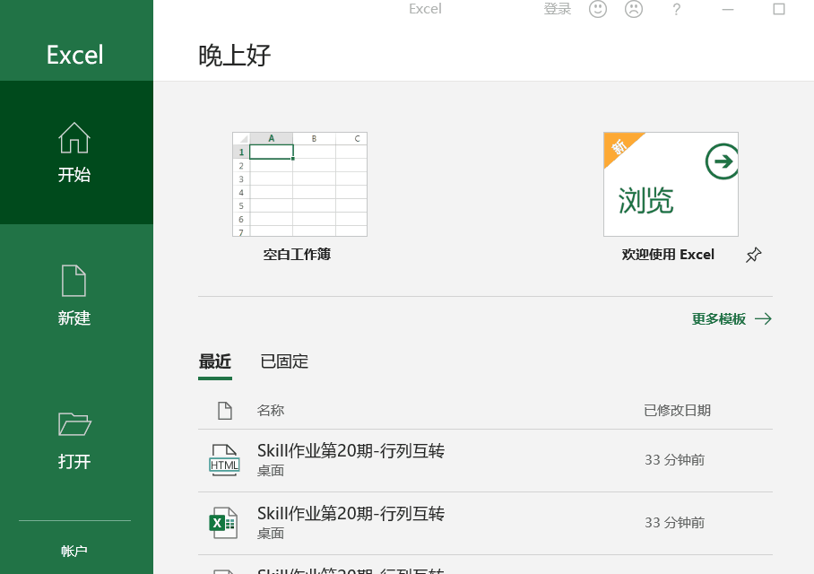Open the 开始 home section
Screen dimensions: 814x574
[x=76, y=152]
